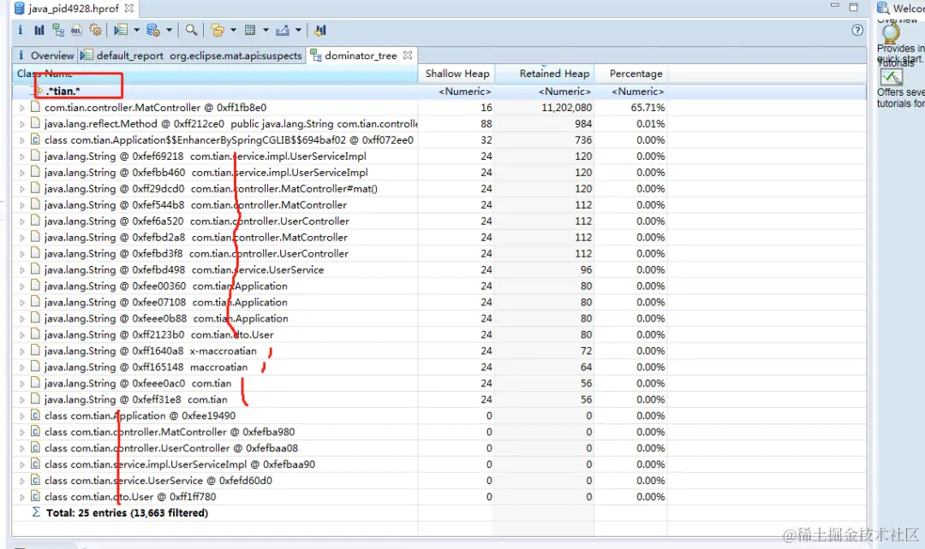
Task: Open Group result by dropdown arrow
Action: [x=234, y=30]
